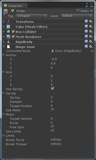Click the Hinge object name field
Image resolution: width=96 pixels, height=160 pixels.
coord(45,11)
